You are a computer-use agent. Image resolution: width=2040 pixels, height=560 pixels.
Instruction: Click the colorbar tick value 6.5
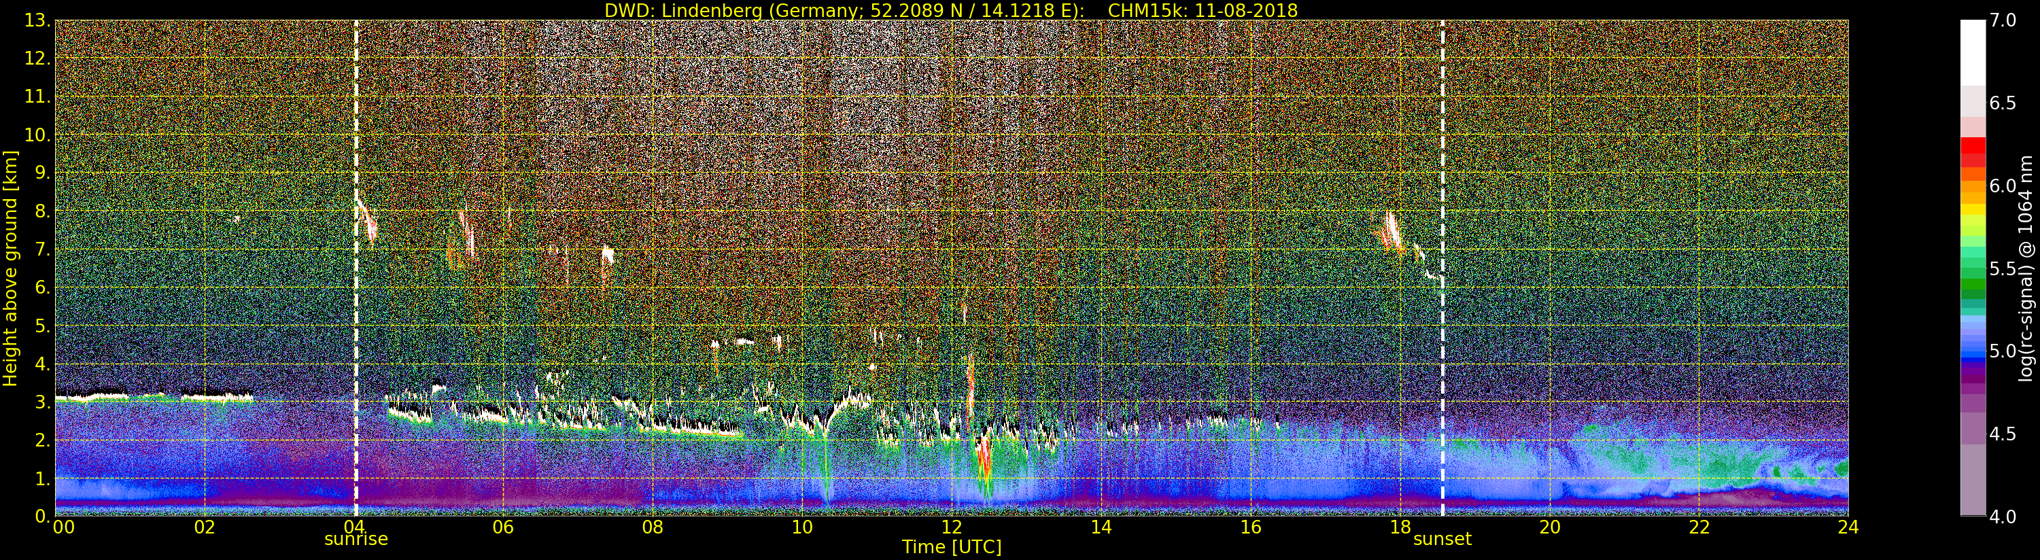click(x=2003, y=103)
